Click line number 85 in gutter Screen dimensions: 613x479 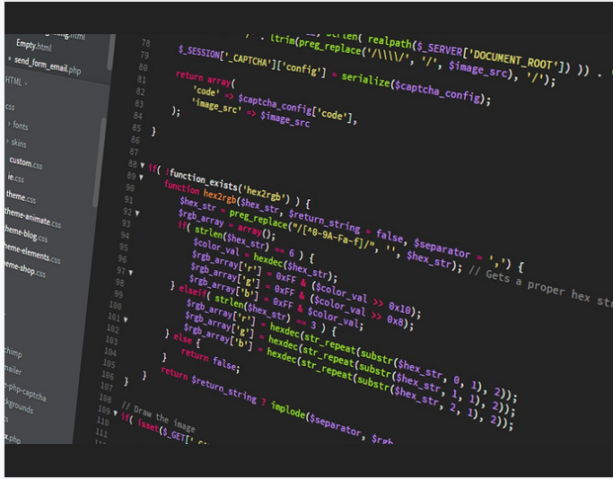click(x=136, y=127)
